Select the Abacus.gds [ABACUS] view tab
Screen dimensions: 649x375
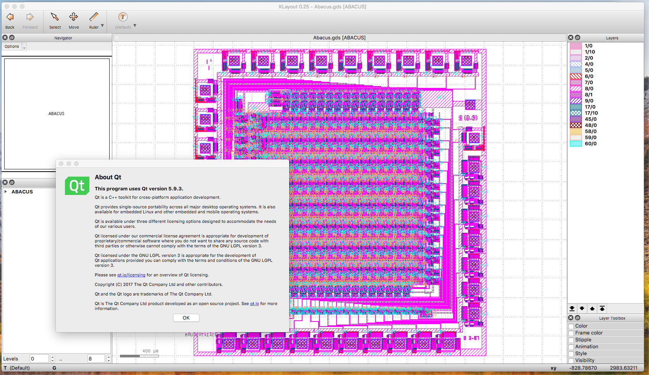click(339, 37)
